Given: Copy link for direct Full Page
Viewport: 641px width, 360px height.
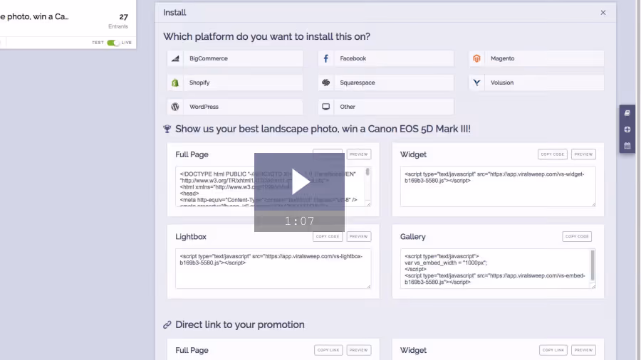Looking at the screenshot, I should click(x=328, y=350).
